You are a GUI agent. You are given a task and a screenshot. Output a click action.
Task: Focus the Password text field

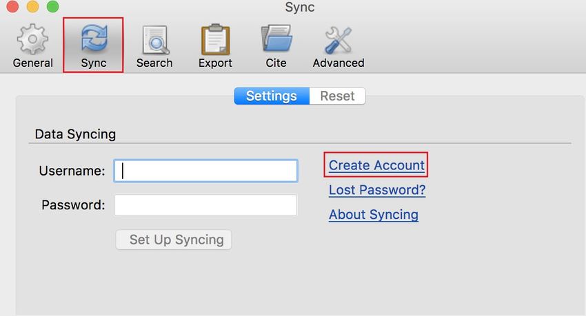205,205
